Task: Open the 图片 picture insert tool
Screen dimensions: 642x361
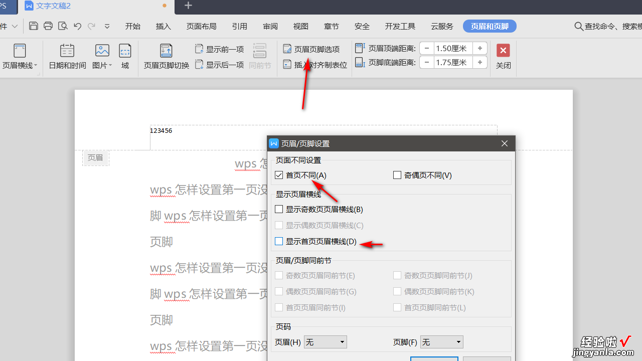Action: 102,56
